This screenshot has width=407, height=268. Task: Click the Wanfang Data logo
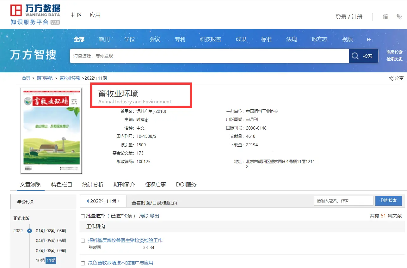click(x=35, y=15)
